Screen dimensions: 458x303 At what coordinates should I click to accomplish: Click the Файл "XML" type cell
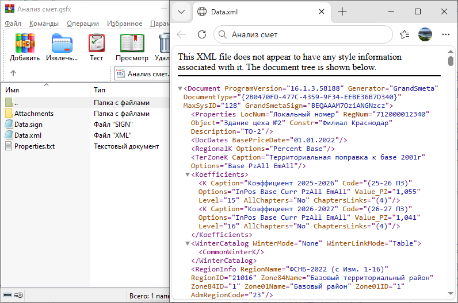(112, 135)
